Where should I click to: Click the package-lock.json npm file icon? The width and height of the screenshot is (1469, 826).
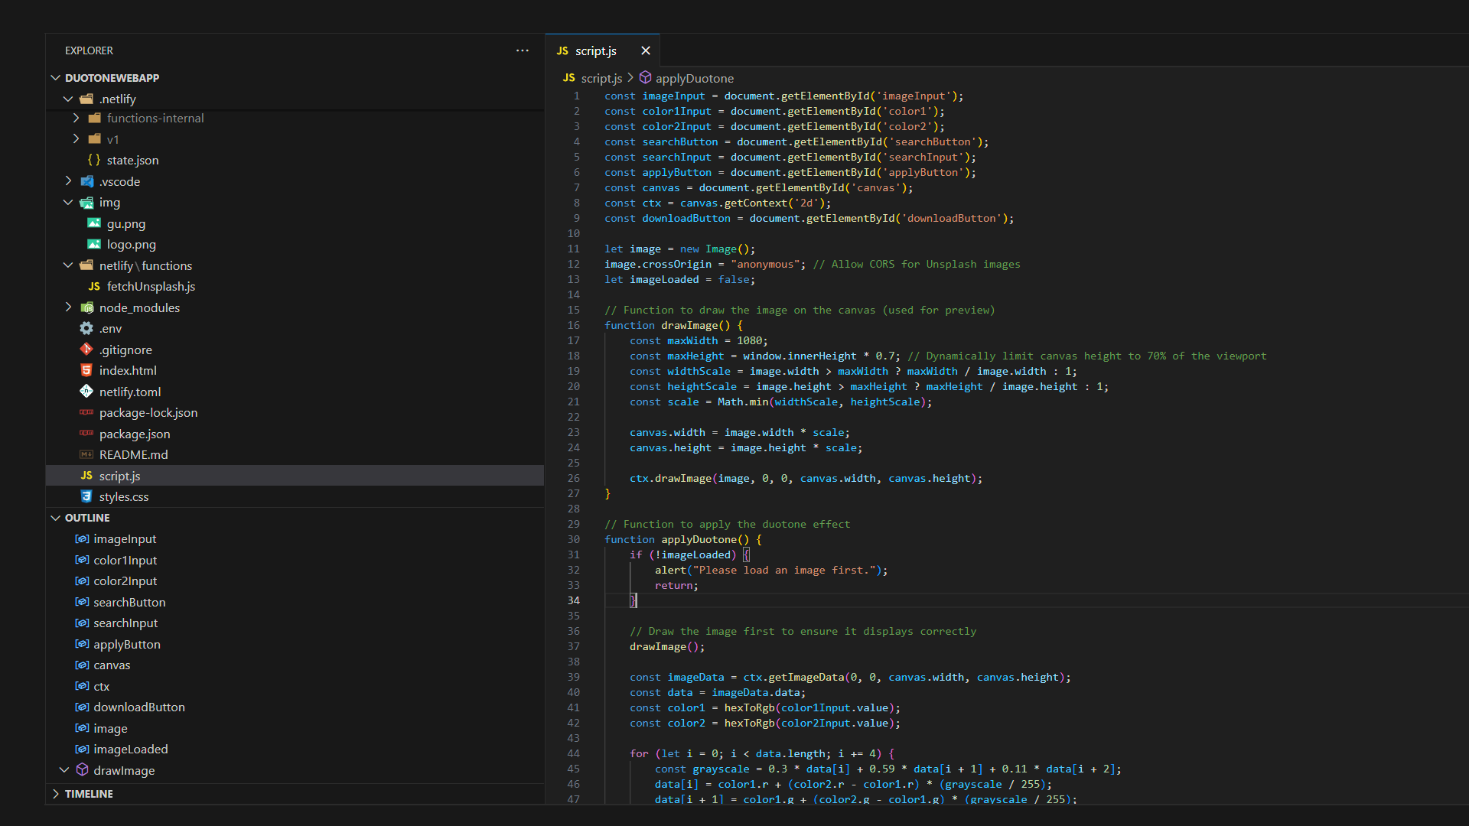86,412
